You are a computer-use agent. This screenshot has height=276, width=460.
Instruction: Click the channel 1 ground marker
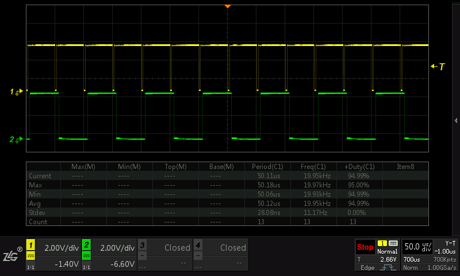point(16,92)
